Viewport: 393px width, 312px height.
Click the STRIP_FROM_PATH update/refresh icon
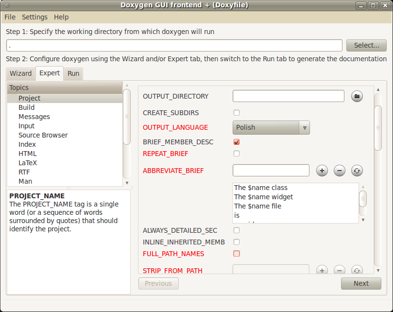click(x=357, y=270)
